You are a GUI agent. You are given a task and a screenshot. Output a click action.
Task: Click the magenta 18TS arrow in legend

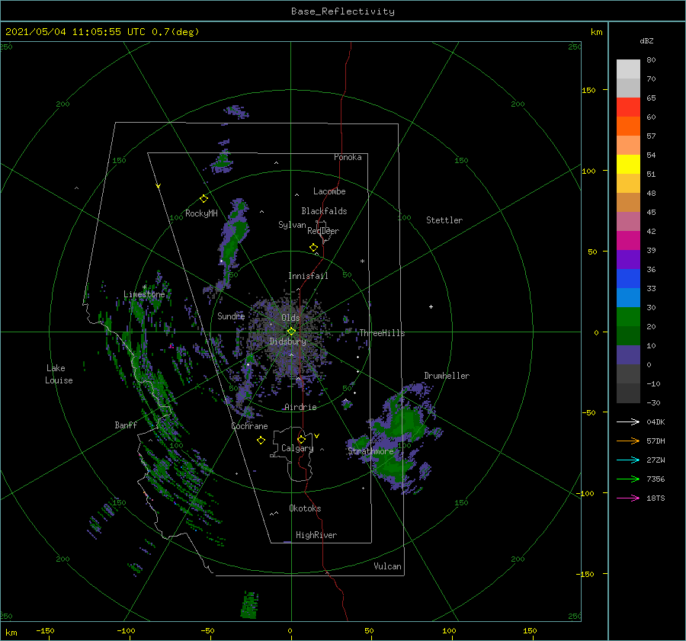point(628,498)
